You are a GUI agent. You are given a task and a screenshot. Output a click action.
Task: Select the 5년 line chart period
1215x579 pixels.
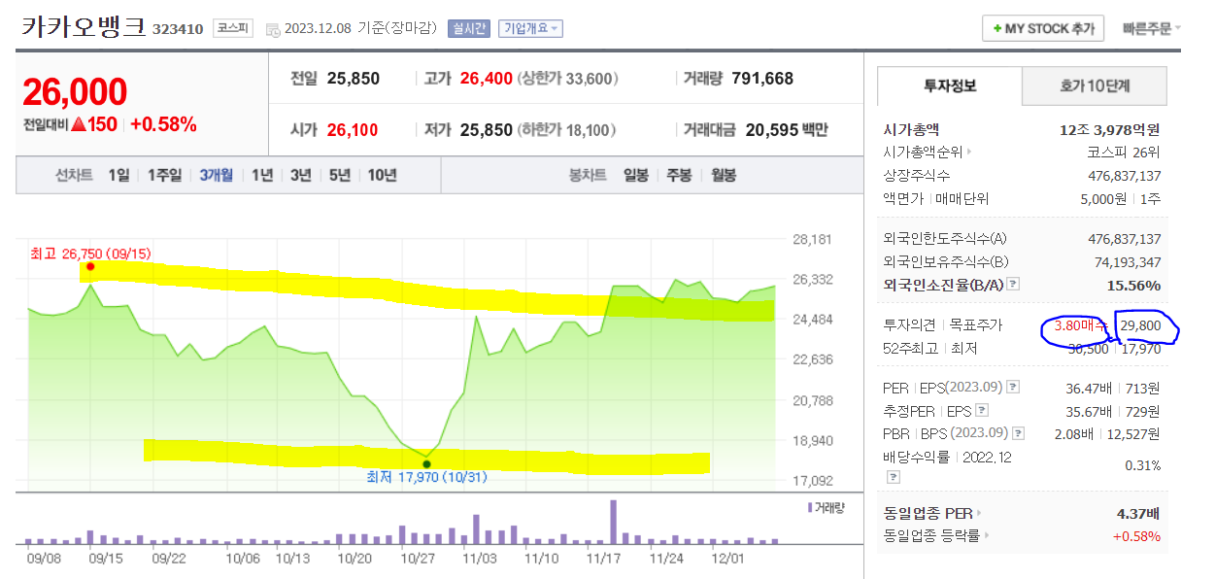point(340,175)
